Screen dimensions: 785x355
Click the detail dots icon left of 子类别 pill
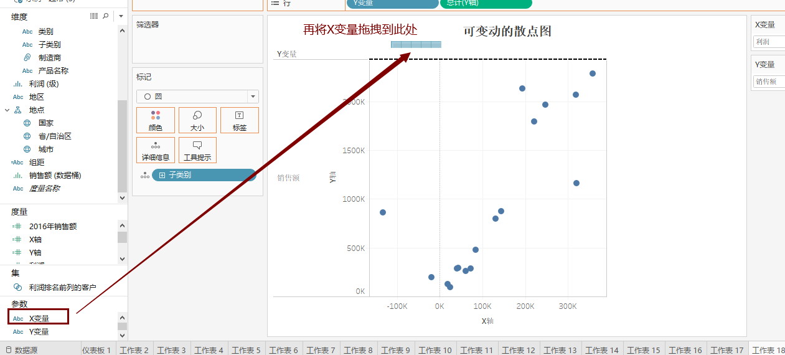[144, 176]
